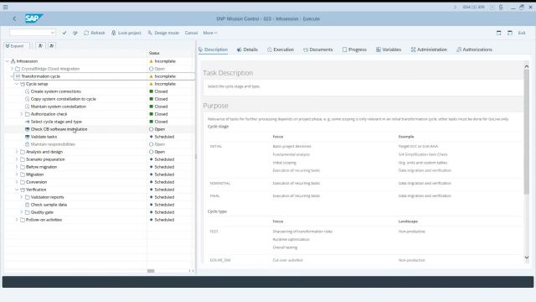Screen dimensions: 536x302
Task: Select the Transformation cycle tree item
Action: click(41, 76)
